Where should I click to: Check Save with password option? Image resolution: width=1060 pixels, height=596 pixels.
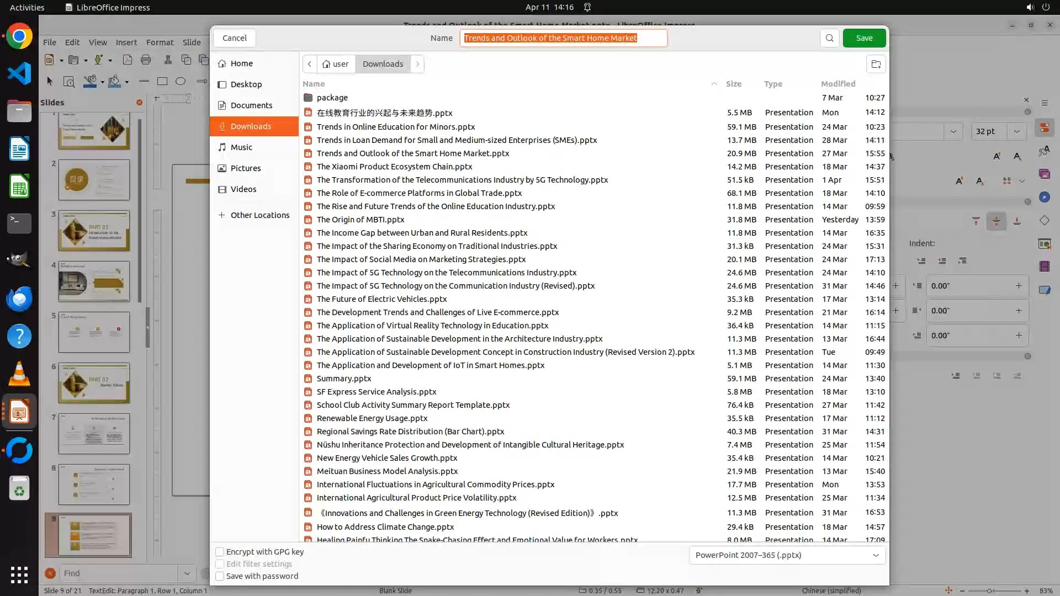[x=220, y=576]
